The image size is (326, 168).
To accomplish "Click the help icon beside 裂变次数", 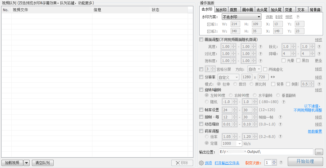I will [x=281, y=162].
